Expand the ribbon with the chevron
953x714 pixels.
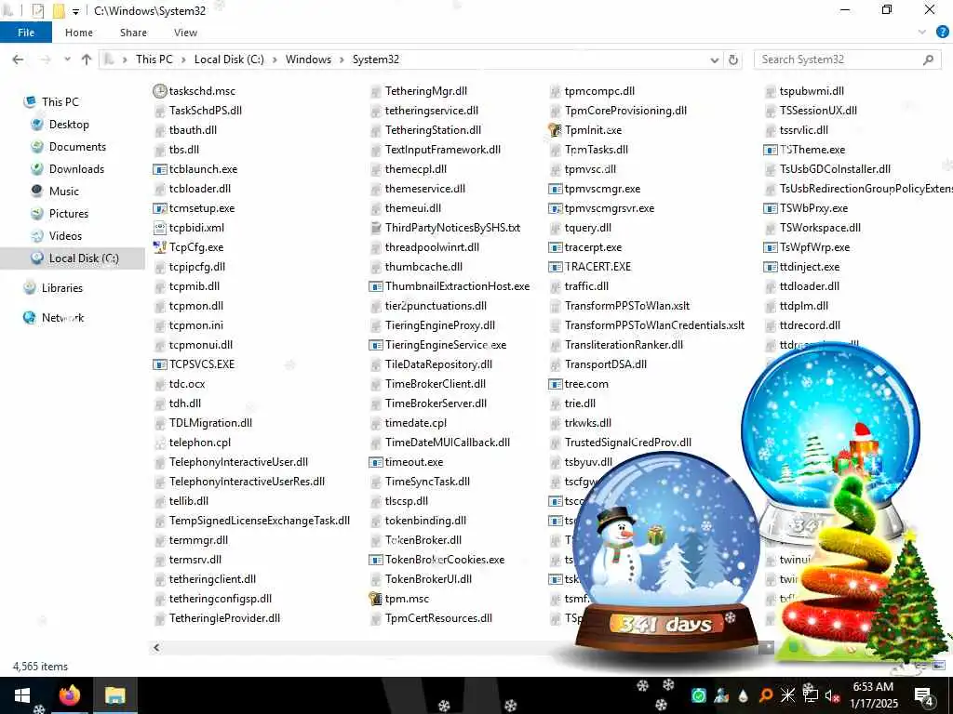coord(922,33)
